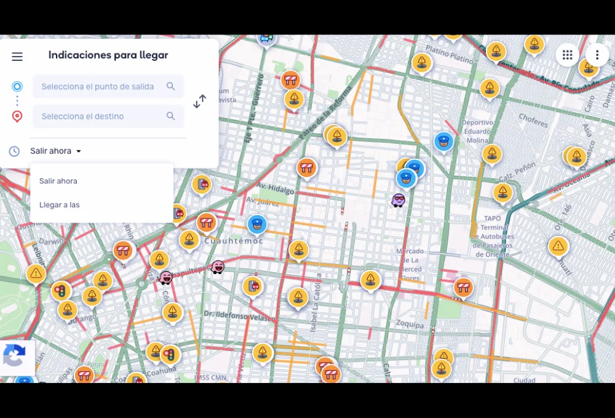Click the smiling Wazer face icon near Chapultepec
This screenshot has width=615, height=418.
click(218, 267)
